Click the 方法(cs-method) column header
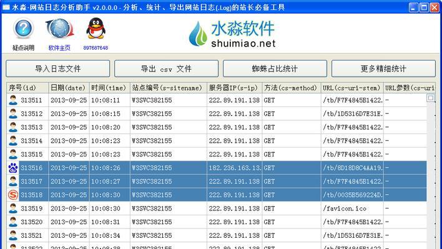The image size is (442, 249). pyautogui.click(x=292, y=88)
